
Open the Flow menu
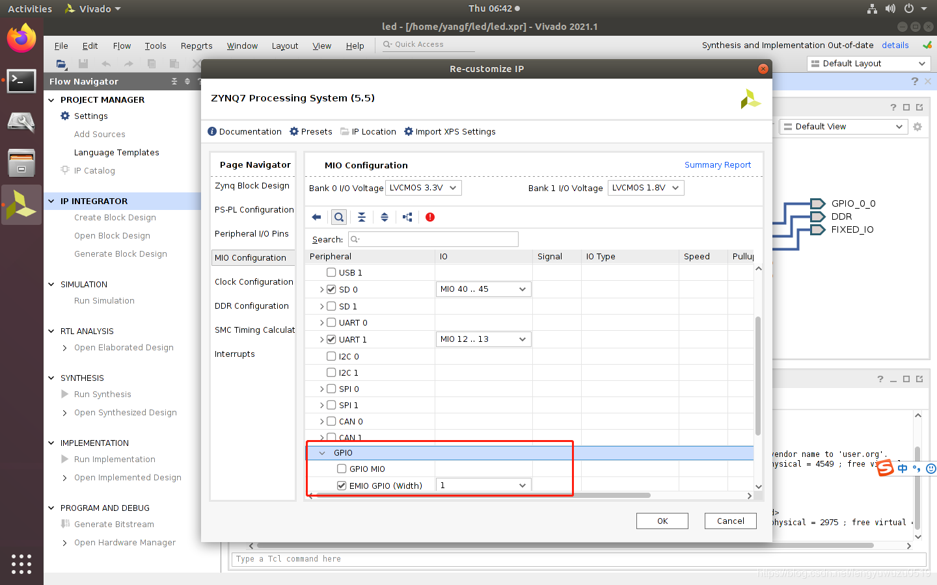(x=121, y=45)
